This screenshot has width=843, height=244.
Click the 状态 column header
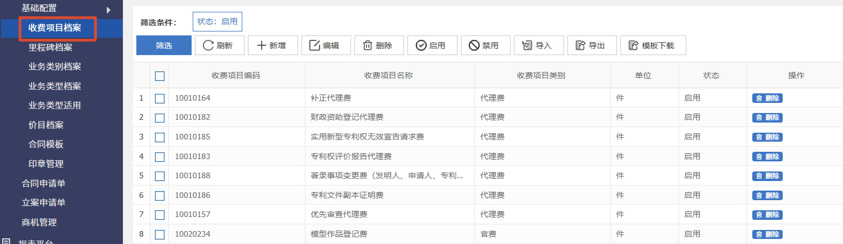[x=712, y=75]
